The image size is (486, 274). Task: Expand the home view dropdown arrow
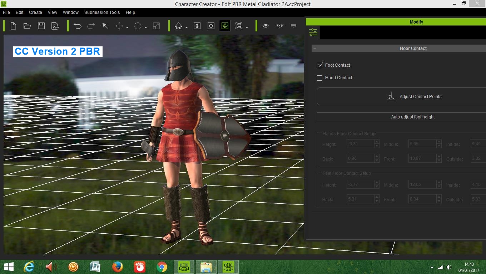(187, 27)
